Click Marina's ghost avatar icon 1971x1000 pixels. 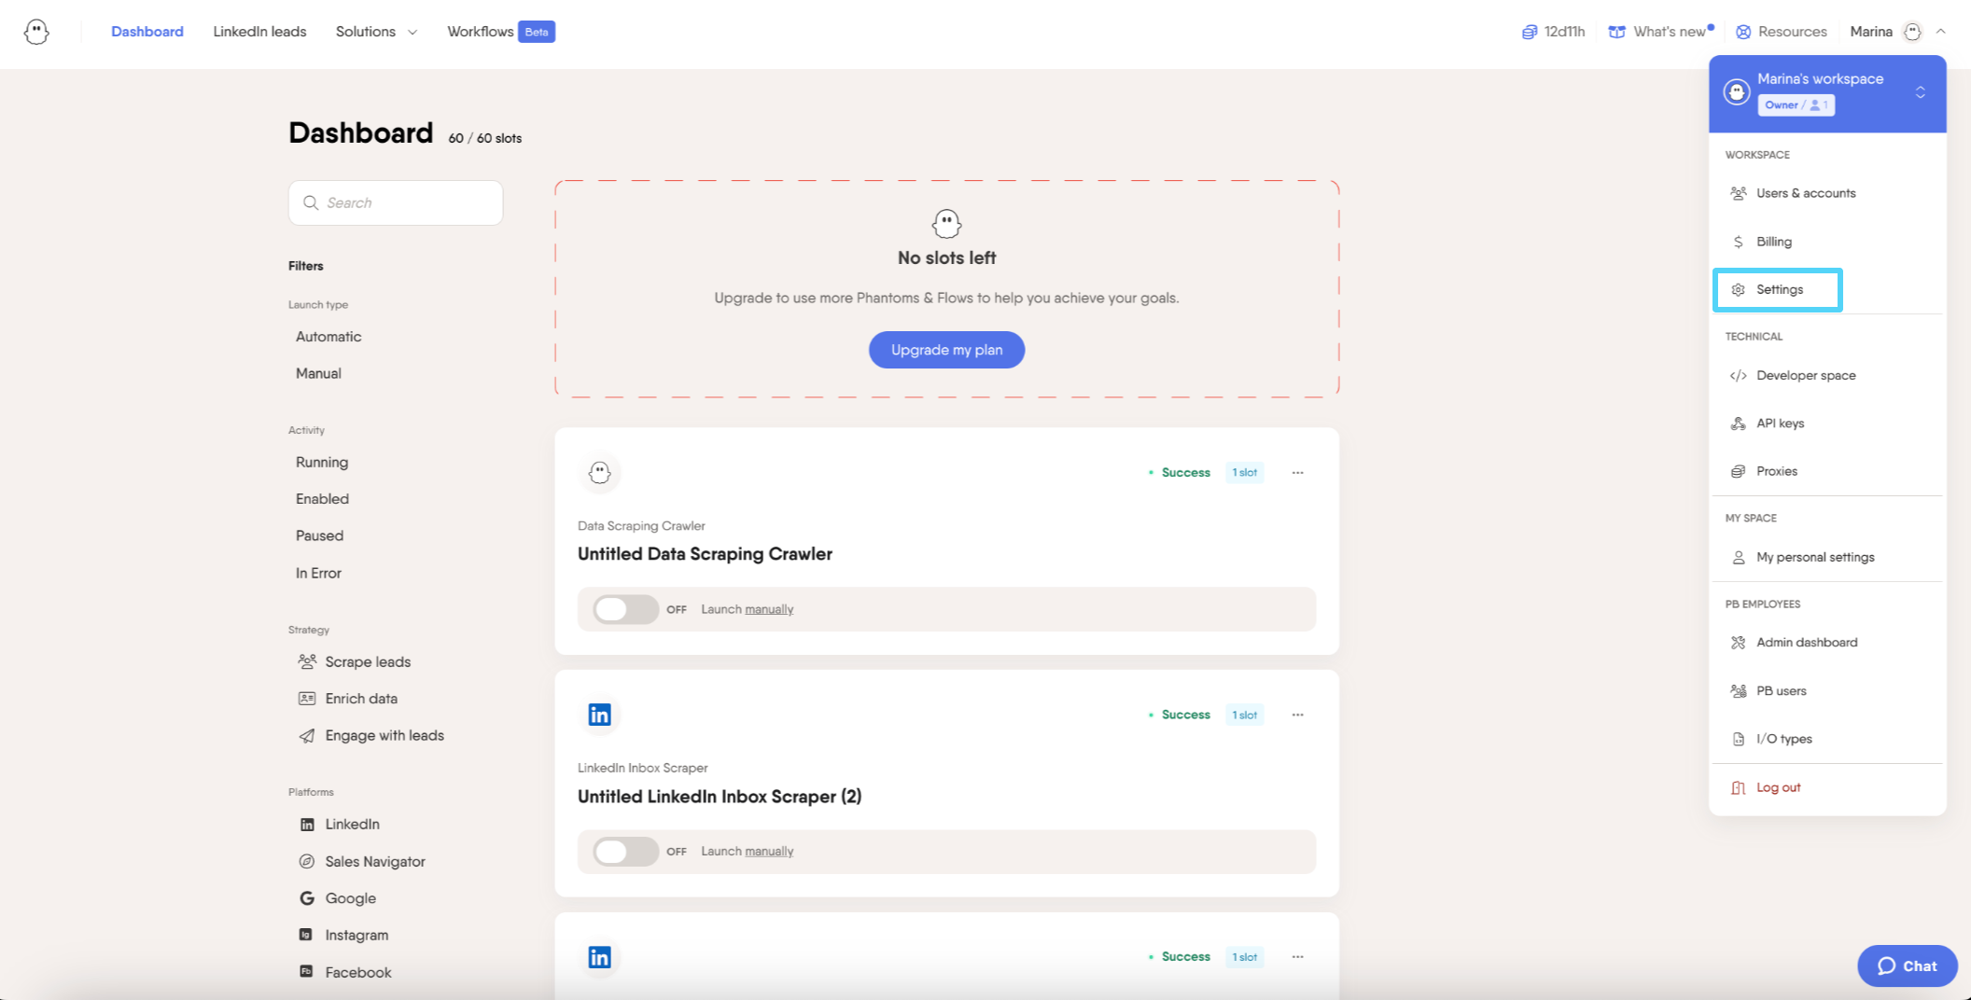[1912, 32]
